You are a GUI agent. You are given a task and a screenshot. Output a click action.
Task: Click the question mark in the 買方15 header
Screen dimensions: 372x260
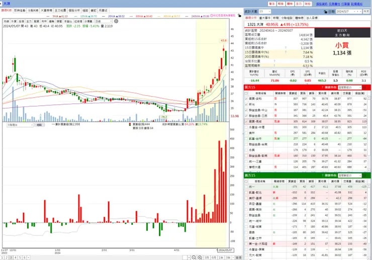pyautogui.click(x=322, y=87)
